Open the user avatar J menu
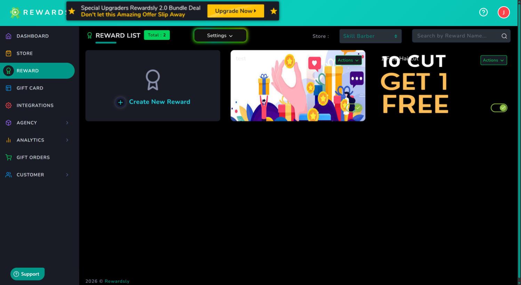The image size is (521, 285). tap(504, 12)
